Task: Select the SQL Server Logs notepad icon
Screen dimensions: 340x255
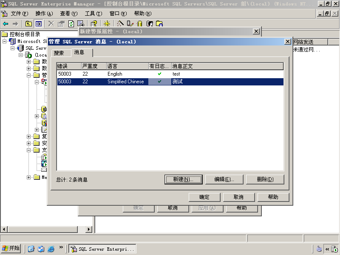Action: point(44,130)
